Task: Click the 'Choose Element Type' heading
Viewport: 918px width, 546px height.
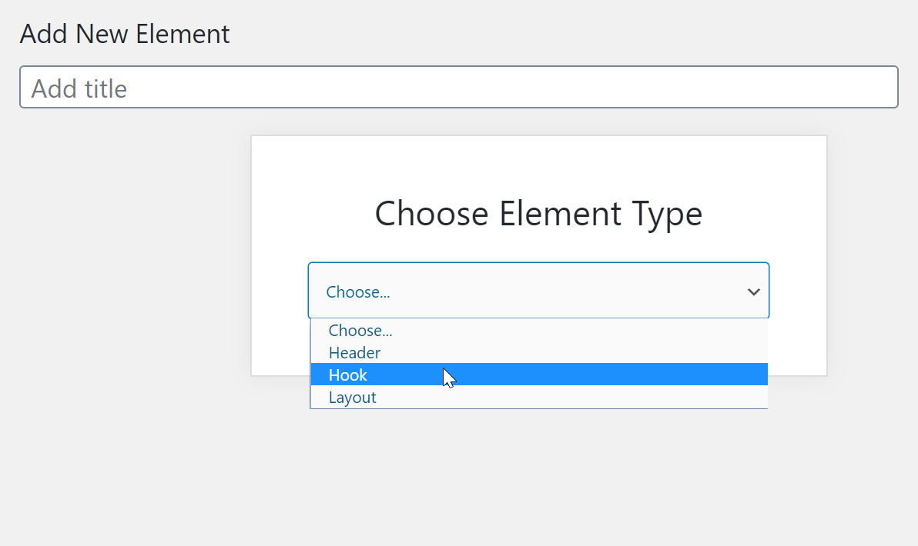Action: (x=538, y=214)
